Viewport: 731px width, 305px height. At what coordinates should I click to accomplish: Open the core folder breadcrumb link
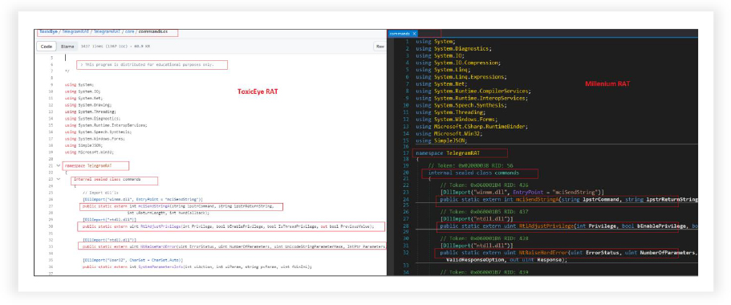(130, 32)
